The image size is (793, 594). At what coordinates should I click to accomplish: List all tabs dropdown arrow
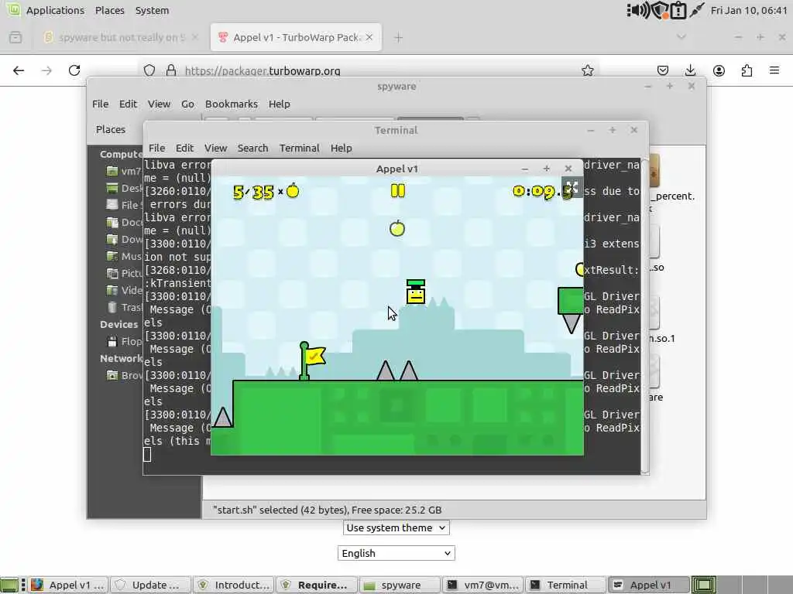click(x=681, y=37)
